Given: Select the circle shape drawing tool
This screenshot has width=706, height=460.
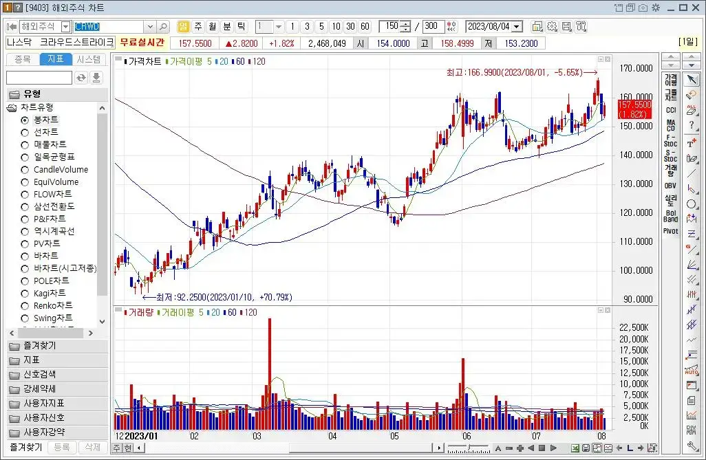Looking at the screenshot, I should pyautogui.click(x=691, y=204).
